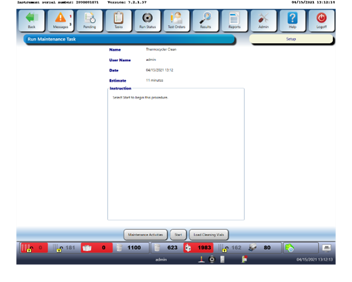The image size is (352, 282).
Task: Click the red 1983 inventory indicator
Action: 198,248
